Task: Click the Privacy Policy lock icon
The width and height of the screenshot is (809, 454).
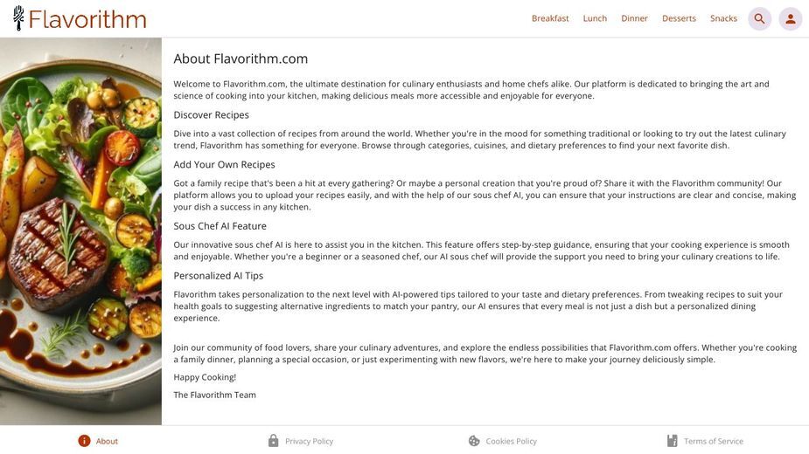Action: [274, 441]
